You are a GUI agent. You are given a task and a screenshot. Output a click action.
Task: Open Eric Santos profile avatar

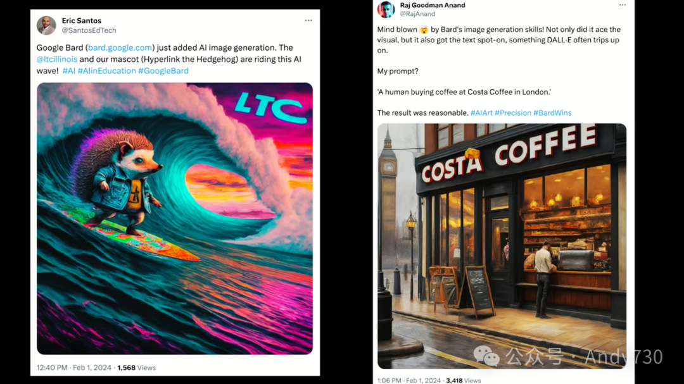click(x=46, y=25)
